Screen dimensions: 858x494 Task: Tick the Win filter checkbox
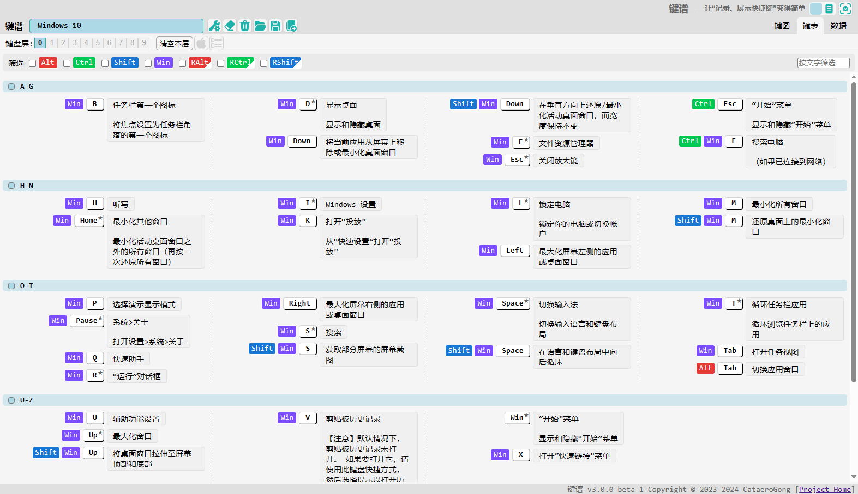pyautogui.click(x=148, y=63)
